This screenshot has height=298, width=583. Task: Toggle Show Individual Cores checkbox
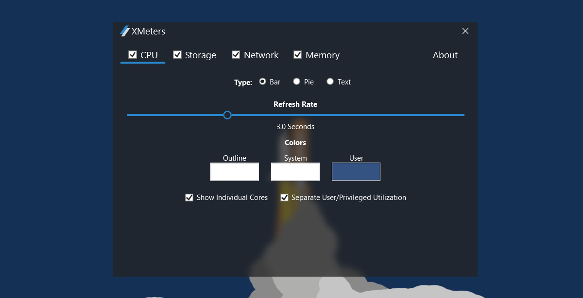[189, 198]
